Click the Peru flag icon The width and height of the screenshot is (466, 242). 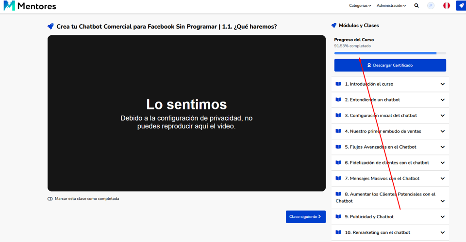pos(447,6)
